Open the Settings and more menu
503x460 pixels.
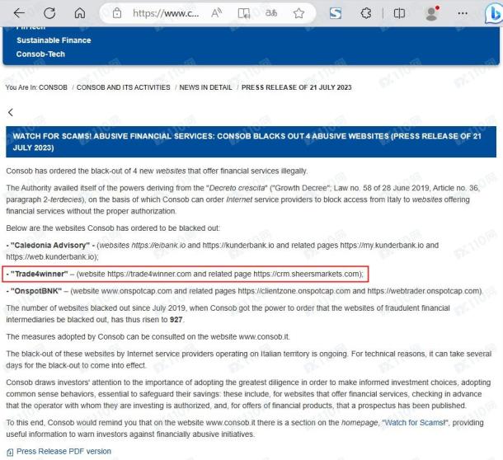click(x=463, y=13)
